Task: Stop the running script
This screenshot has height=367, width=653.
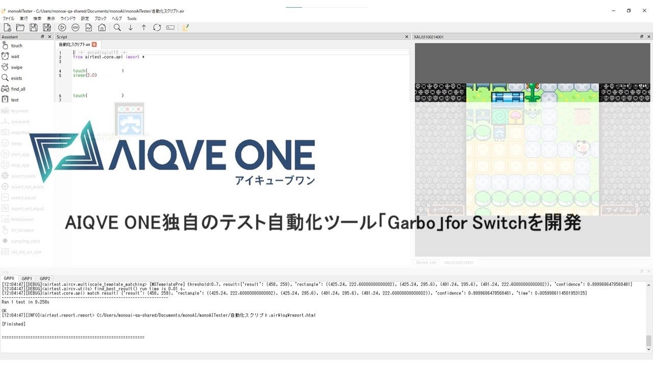Action: [x=76, y=28]
